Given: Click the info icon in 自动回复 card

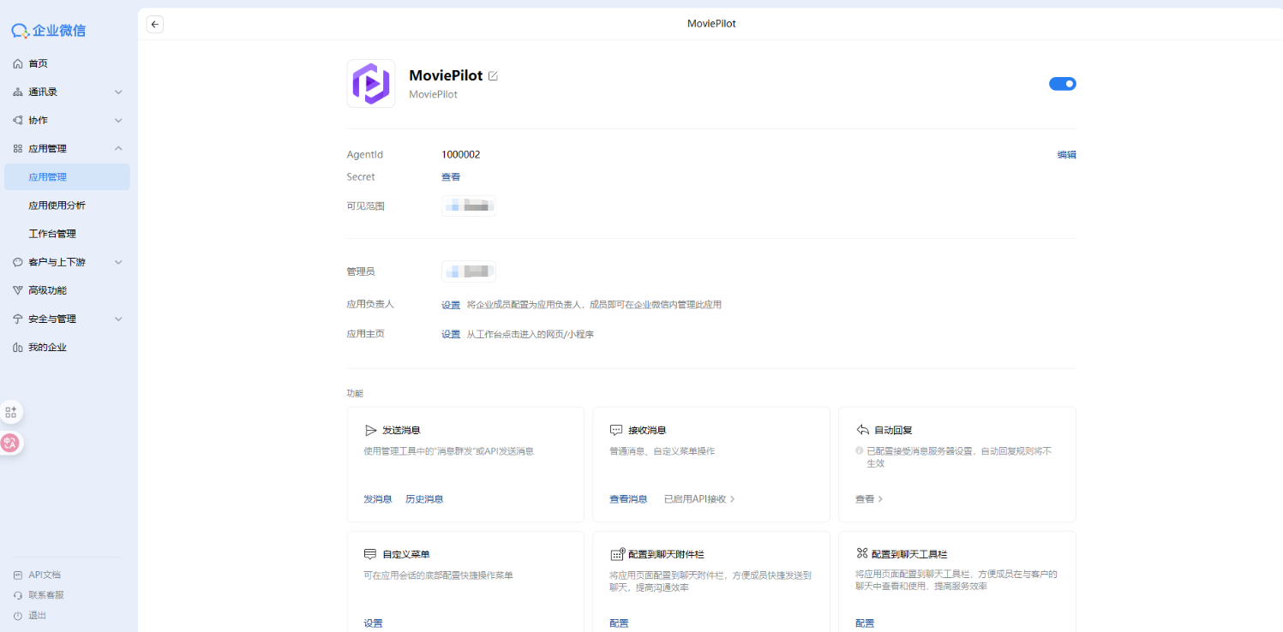Looking at the screenshot, I should (860, 450).
